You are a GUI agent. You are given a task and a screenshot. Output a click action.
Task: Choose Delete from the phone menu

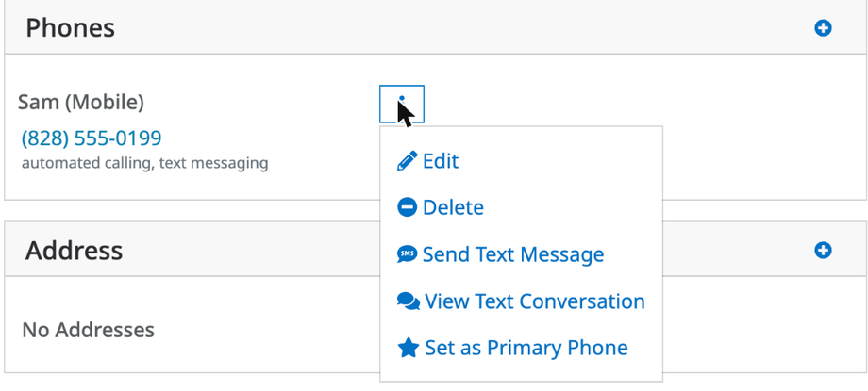(x=440, y=207)
